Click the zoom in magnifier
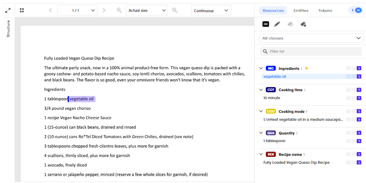Viewport: 366px width, 183px height. click(x=175, y=11)
